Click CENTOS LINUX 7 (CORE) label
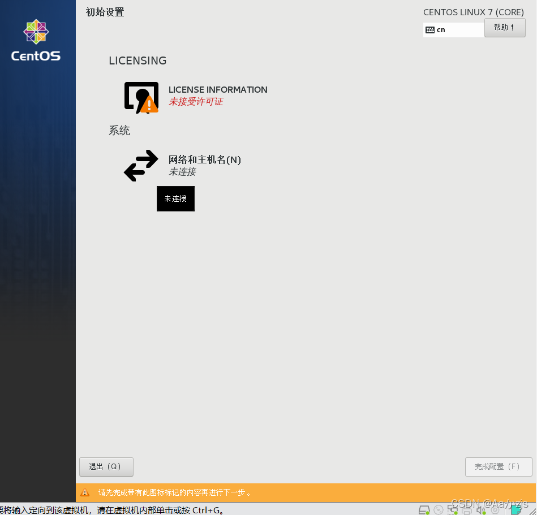The height and width of the screenshot is (515, 537). point(474,12)
